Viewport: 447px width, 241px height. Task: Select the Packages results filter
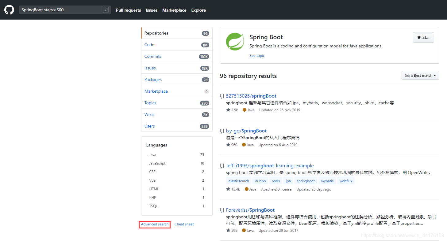177,80
